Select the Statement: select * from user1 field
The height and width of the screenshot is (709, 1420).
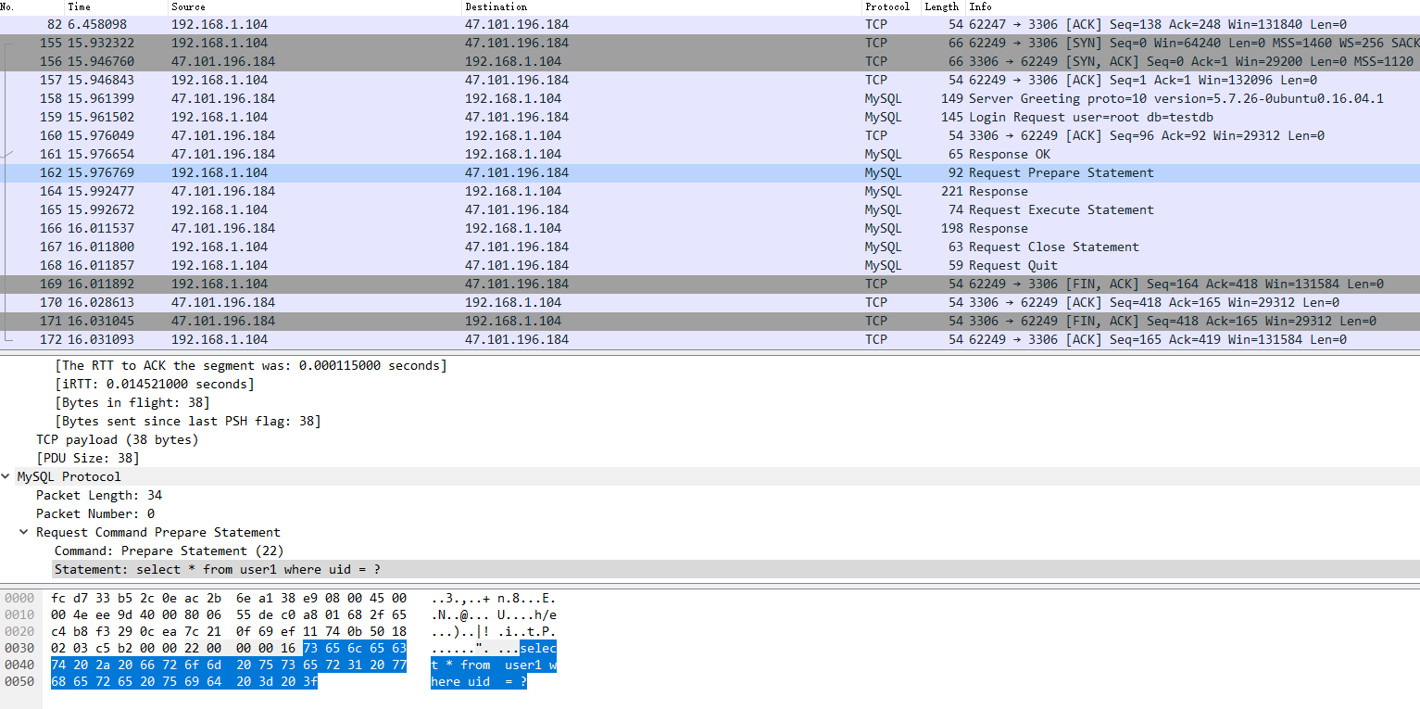[x=218, y=569]
